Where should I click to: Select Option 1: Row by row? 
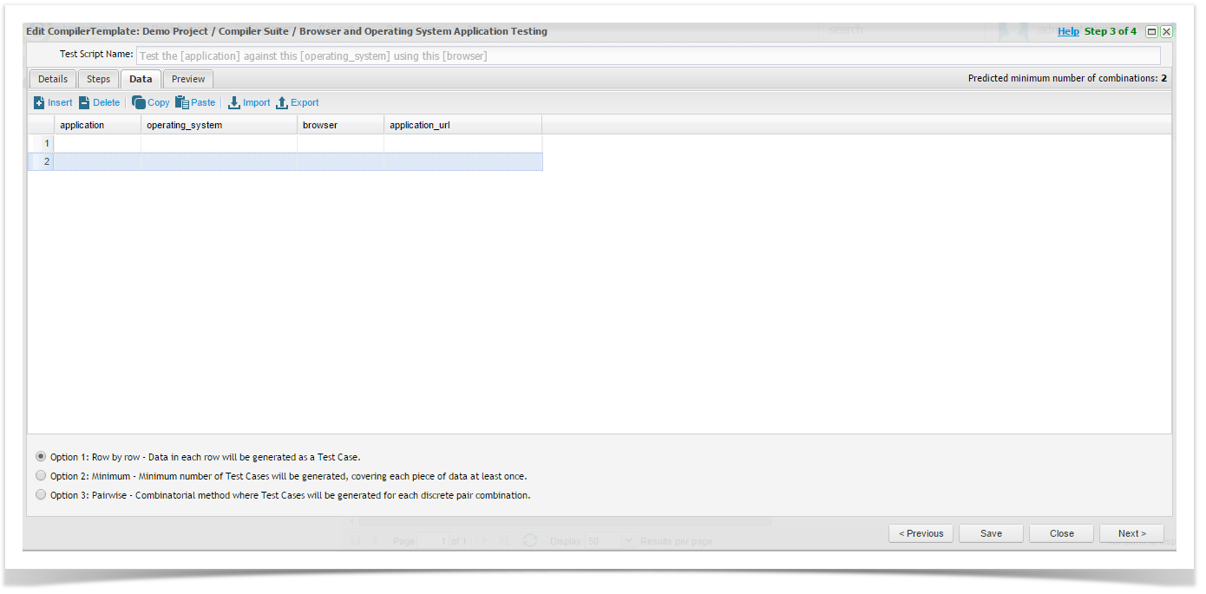41,456
